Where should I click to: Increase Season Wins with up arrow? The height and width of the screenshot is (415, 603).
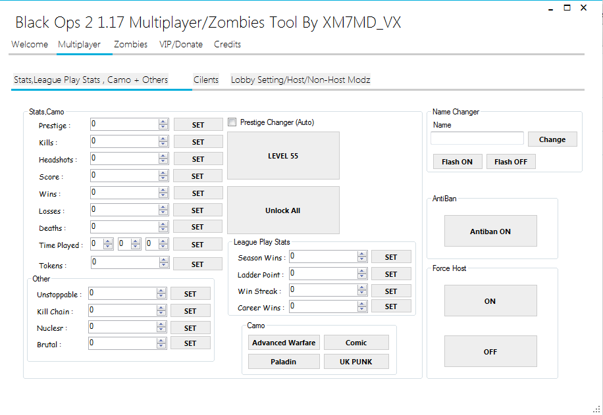click(362, 254)
